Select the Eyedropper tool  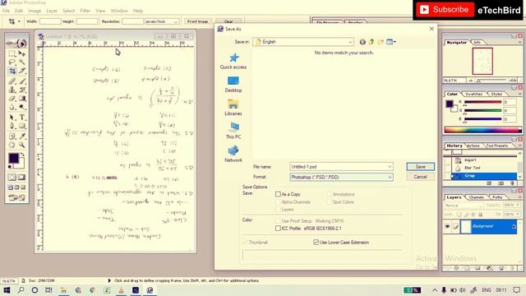[22, 136]
